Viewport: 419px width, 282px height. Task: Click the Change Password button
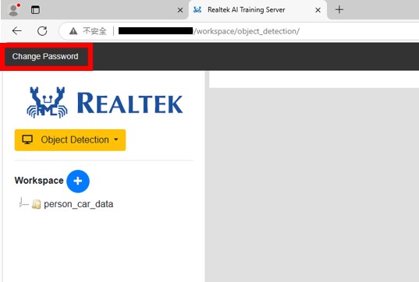click(x=45, y=57)
